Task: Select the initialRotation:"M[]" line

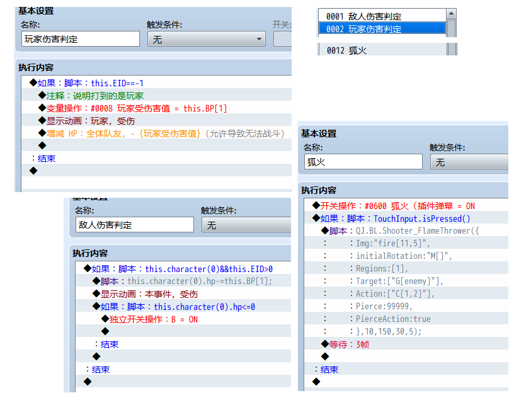Action: tap(406, 256)
